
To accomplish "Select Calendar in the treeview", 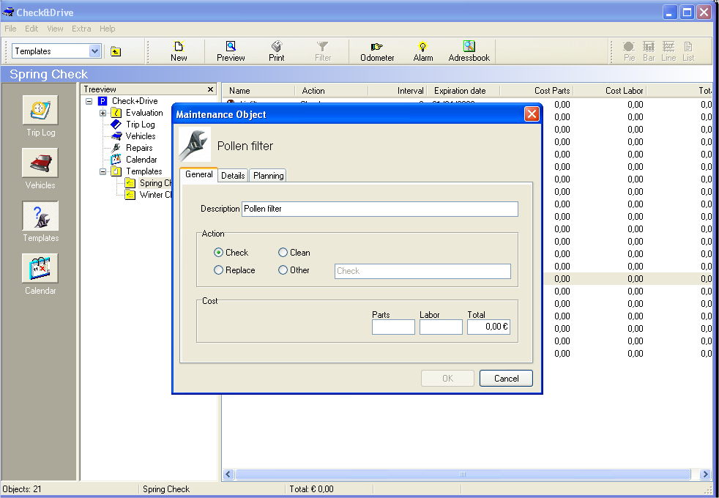I will click(x=141, y=160).
